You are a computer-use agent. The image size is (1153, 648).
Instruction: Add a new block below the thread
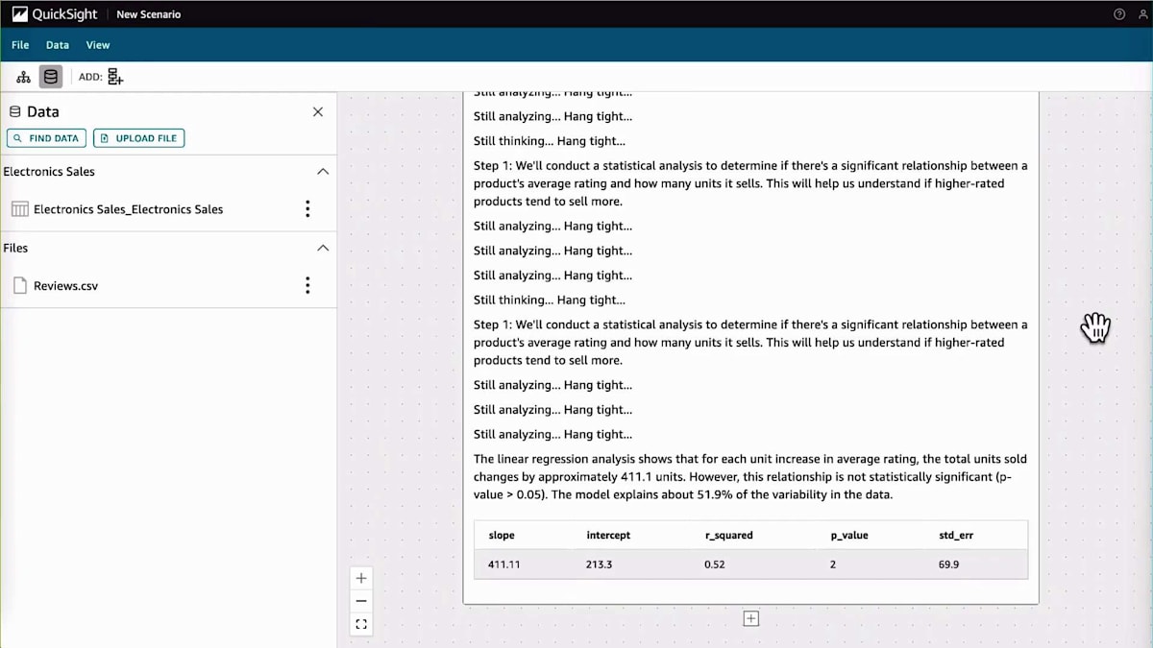751,619
